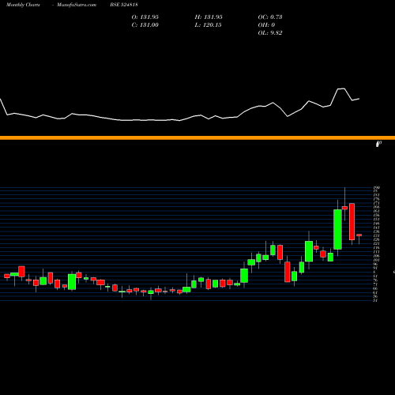The width and height of the screenshot is (395, 395).
Task: Click the 51 price axis label
Action: [x=375, y=300]
